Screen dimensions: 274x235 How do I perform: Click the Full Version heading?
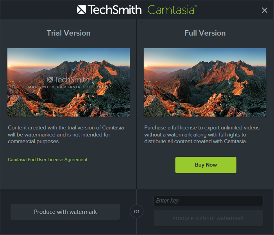pos(205,33)
